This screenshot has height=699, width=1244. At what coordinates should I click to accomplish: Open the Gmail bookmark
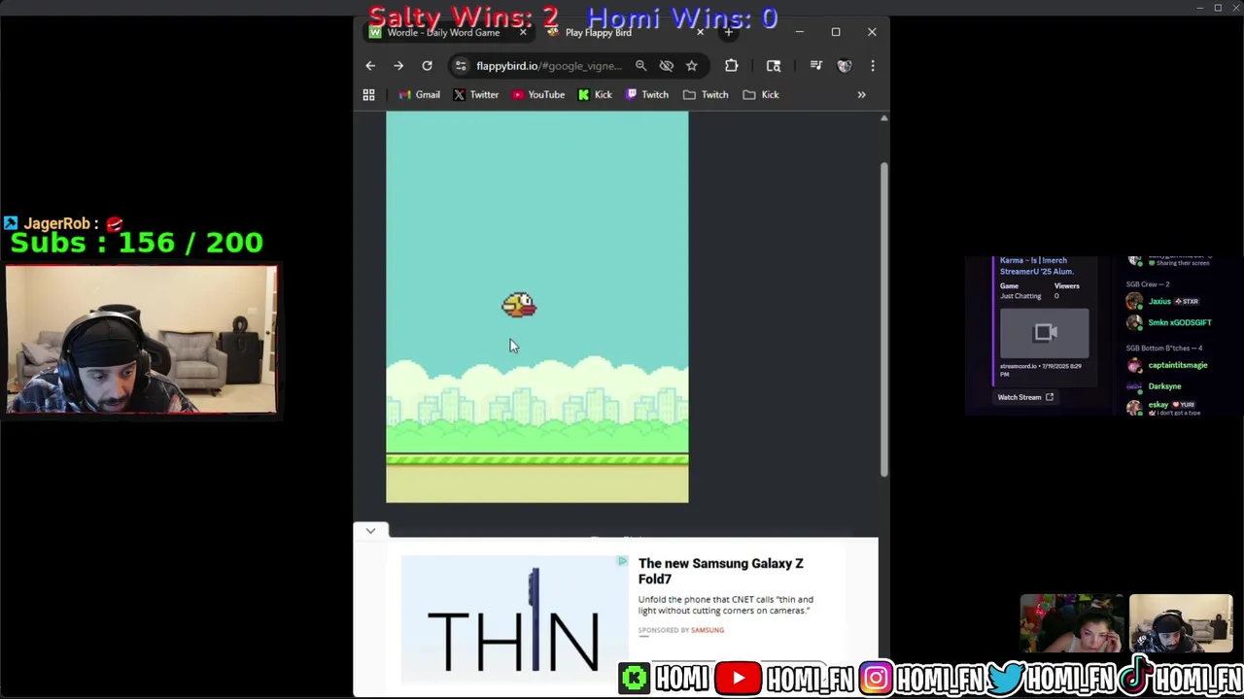click(x=419, y=95)
